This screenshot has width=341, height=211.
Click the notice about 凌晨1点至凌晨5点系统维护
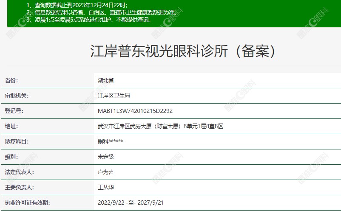[x=89, y=20]
